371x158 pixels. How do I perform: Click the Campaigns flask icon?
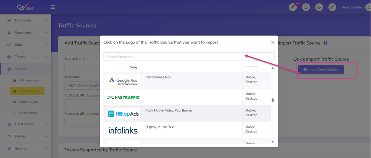pos(9,32)
